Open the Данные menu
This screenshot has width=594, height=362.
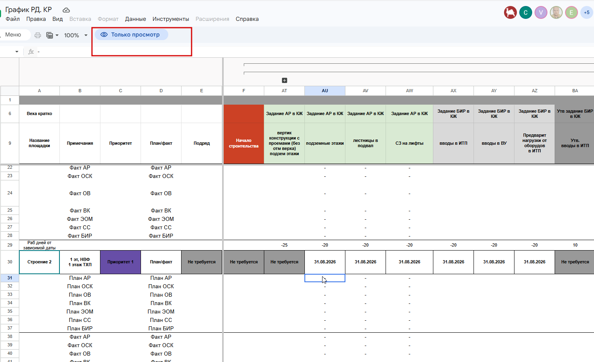[x=135, y=19]
